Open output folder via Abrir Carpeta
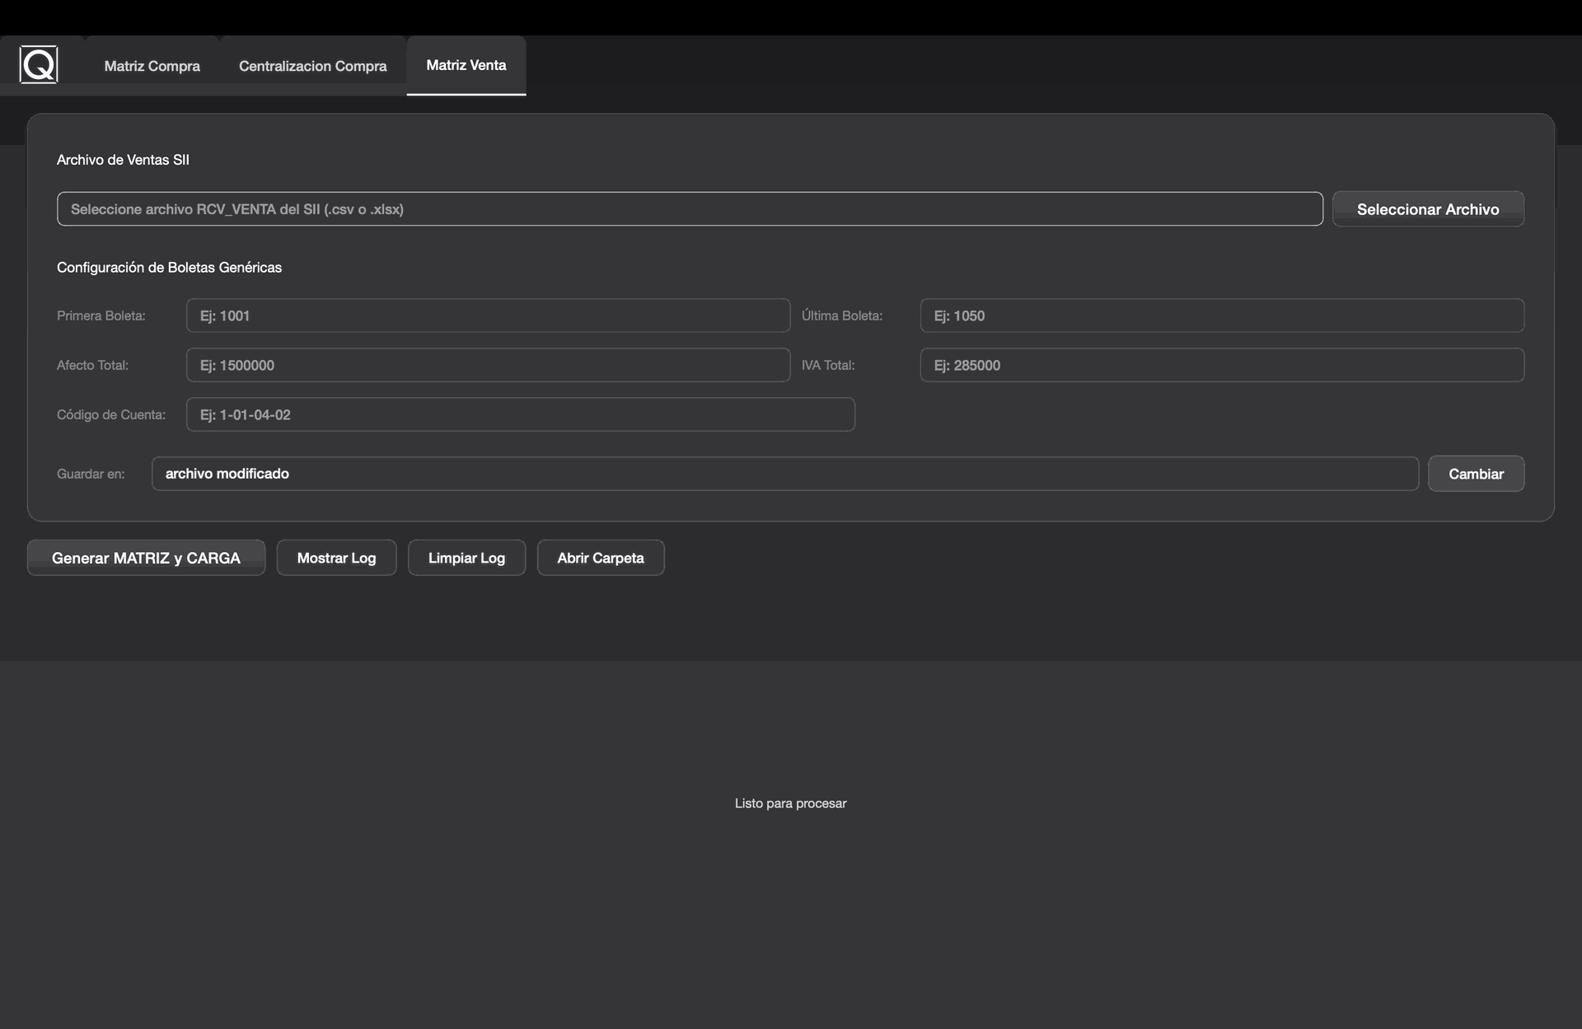The height and width of the screenshot is (1029, 1582). tap(600, 558)
